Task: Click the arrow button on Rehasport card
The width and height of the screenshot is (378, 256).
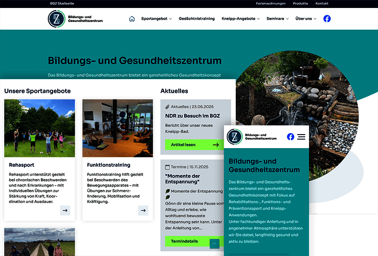Action: click(x=65, y=211)
